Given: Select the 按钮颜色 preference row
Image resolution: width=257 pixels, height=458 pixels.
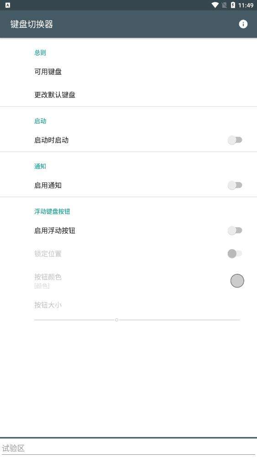Looking at the screenshot, I should click(128, 281).
